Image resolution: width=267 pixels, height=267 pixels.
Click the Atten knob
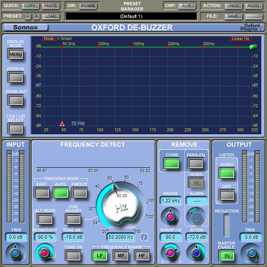point(196,253)
